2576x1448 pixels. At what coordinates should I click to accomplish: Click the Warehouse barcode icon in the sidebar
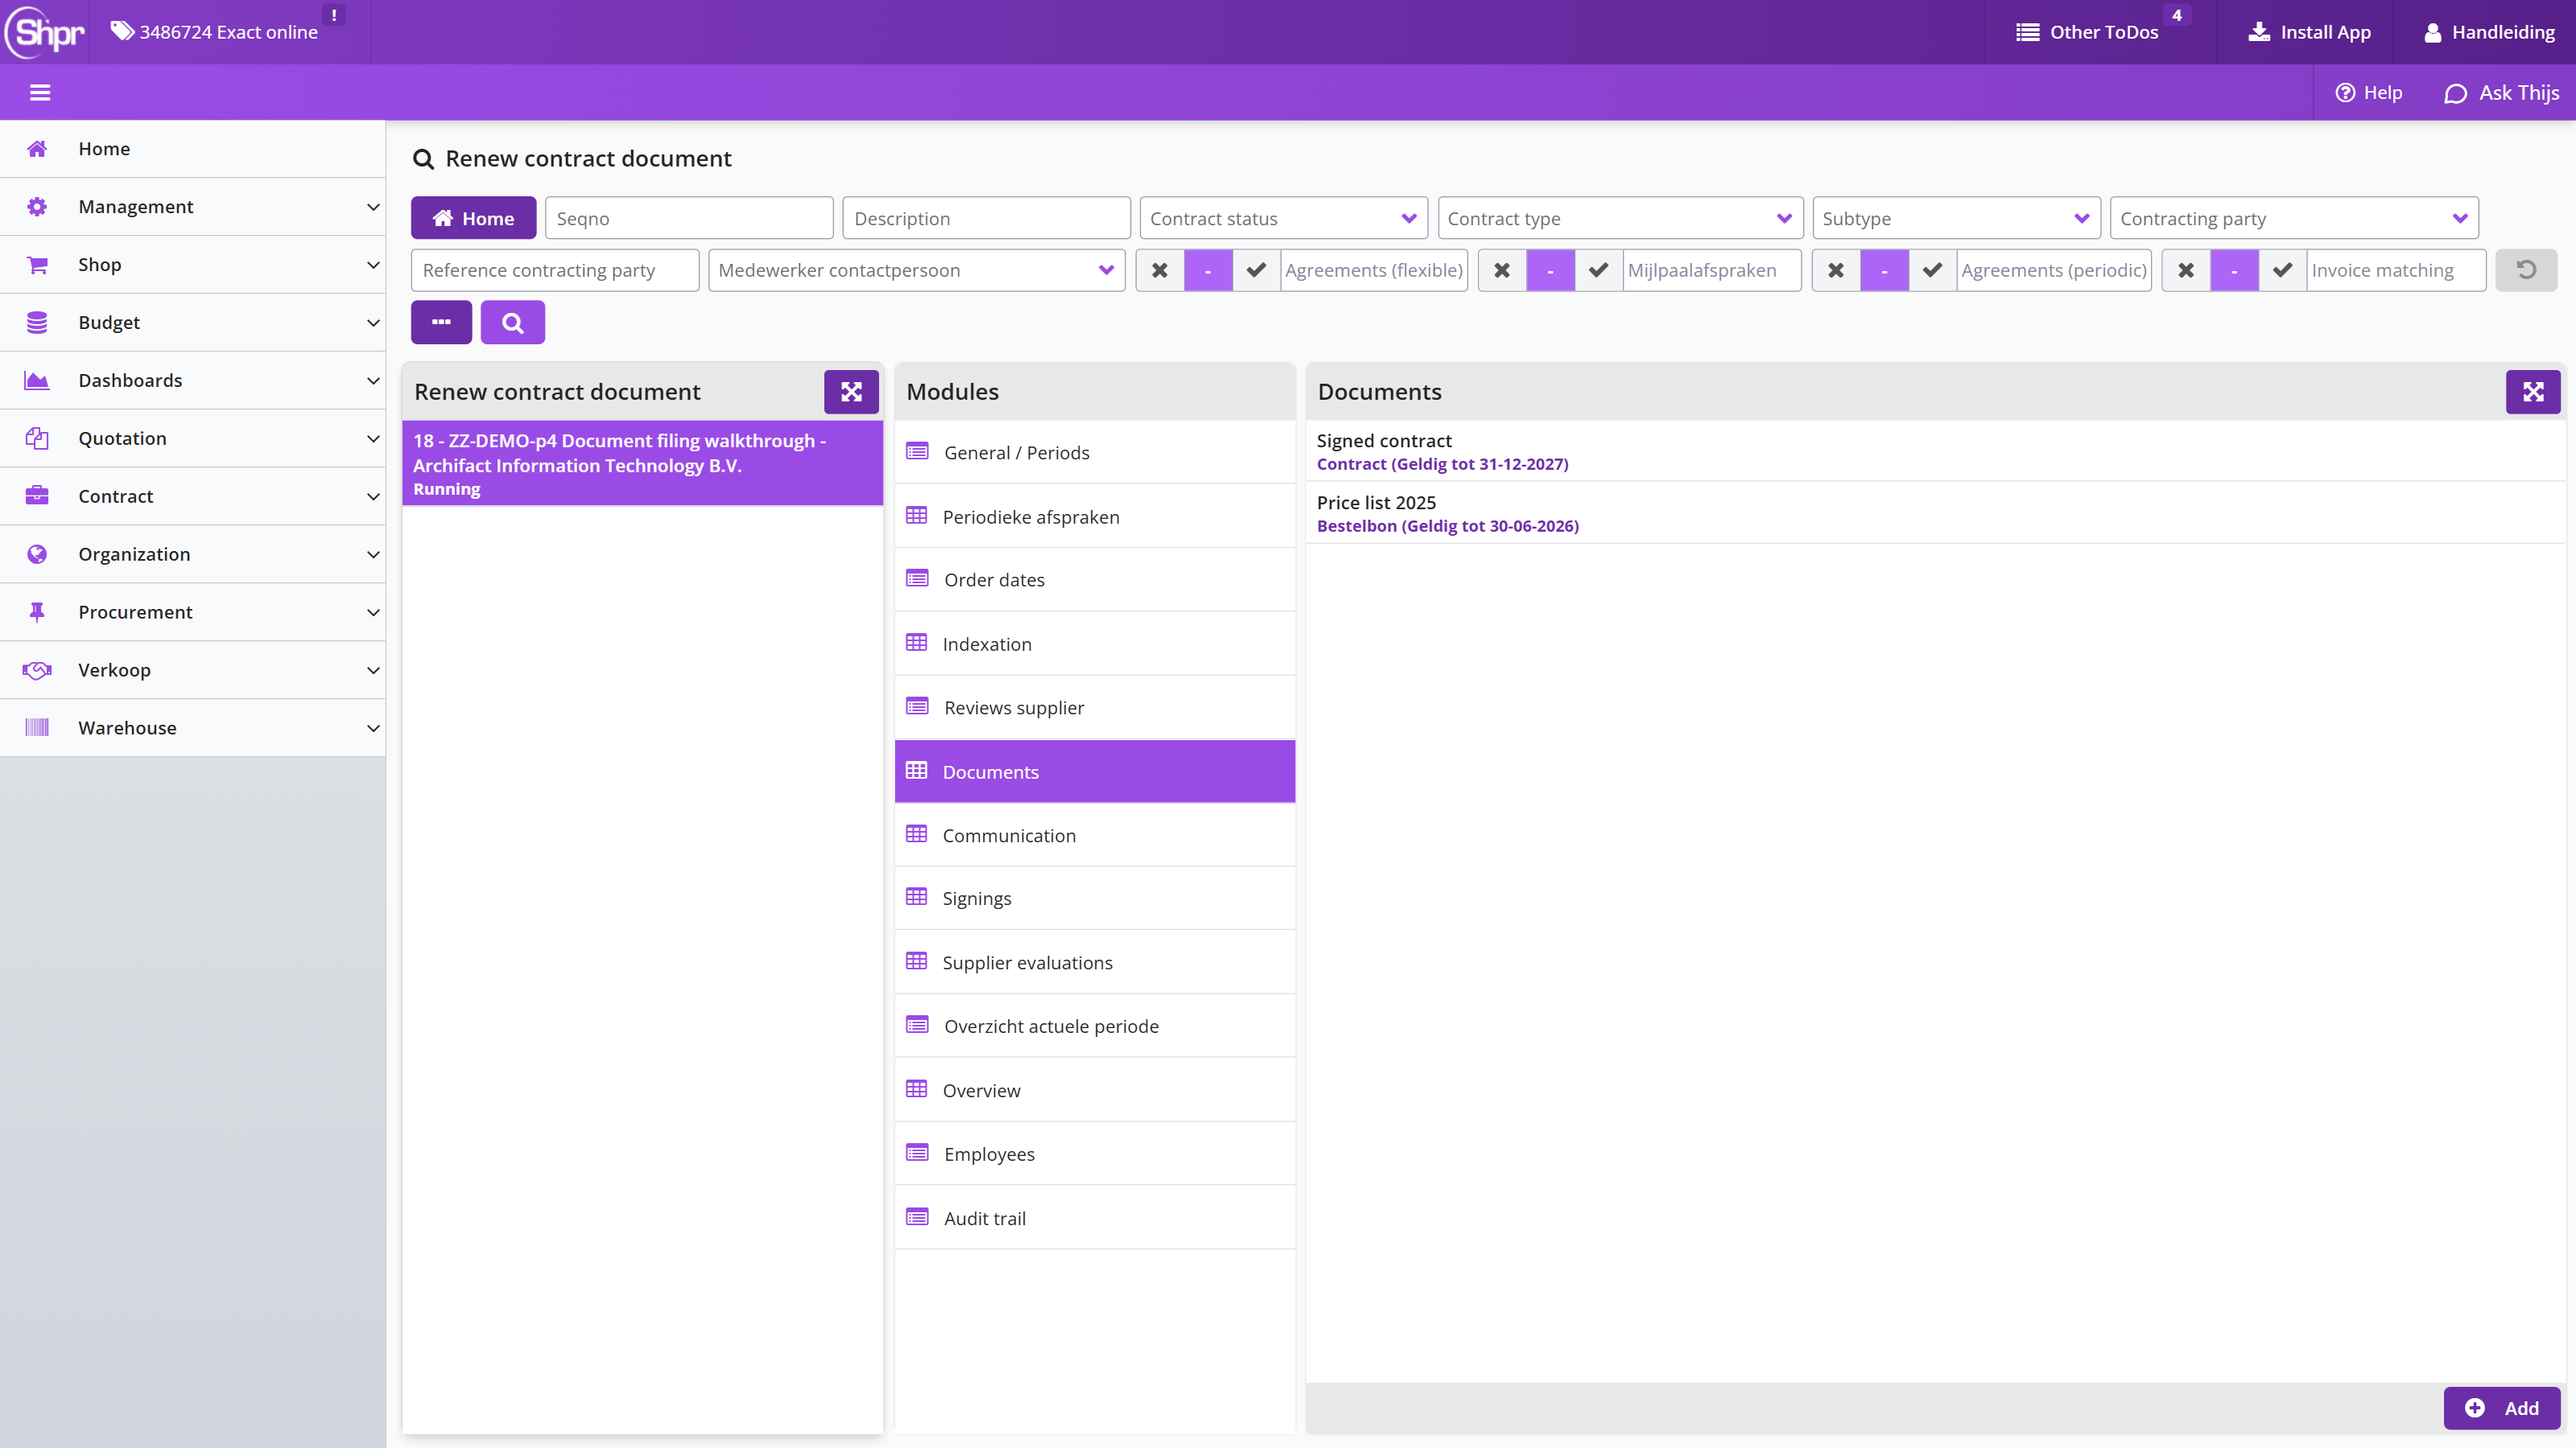(37, 729)
